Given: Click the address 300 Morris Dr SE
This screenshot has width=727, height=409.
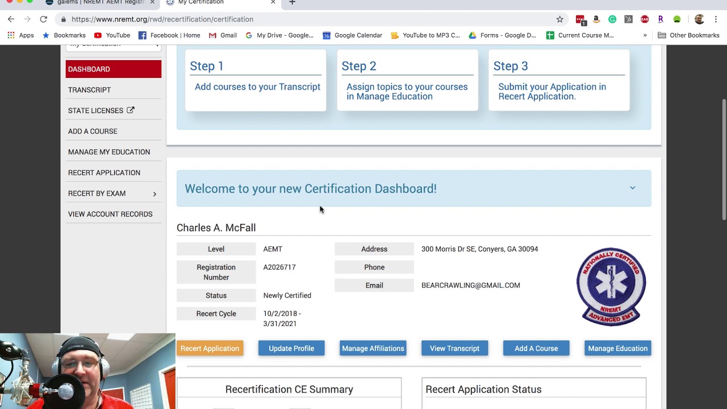Looking at the screenshot, I should coord(480,249).
